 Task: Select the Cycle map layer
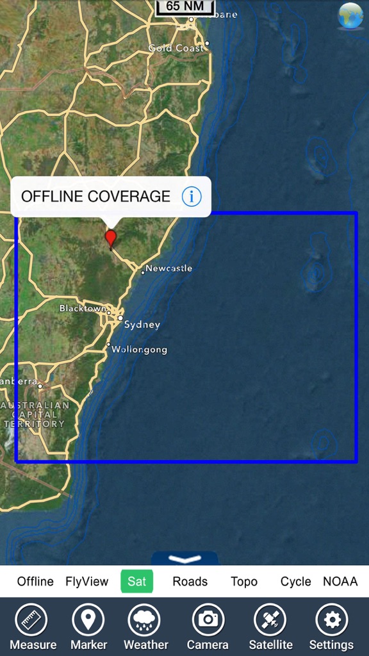(x=296, y=582)
